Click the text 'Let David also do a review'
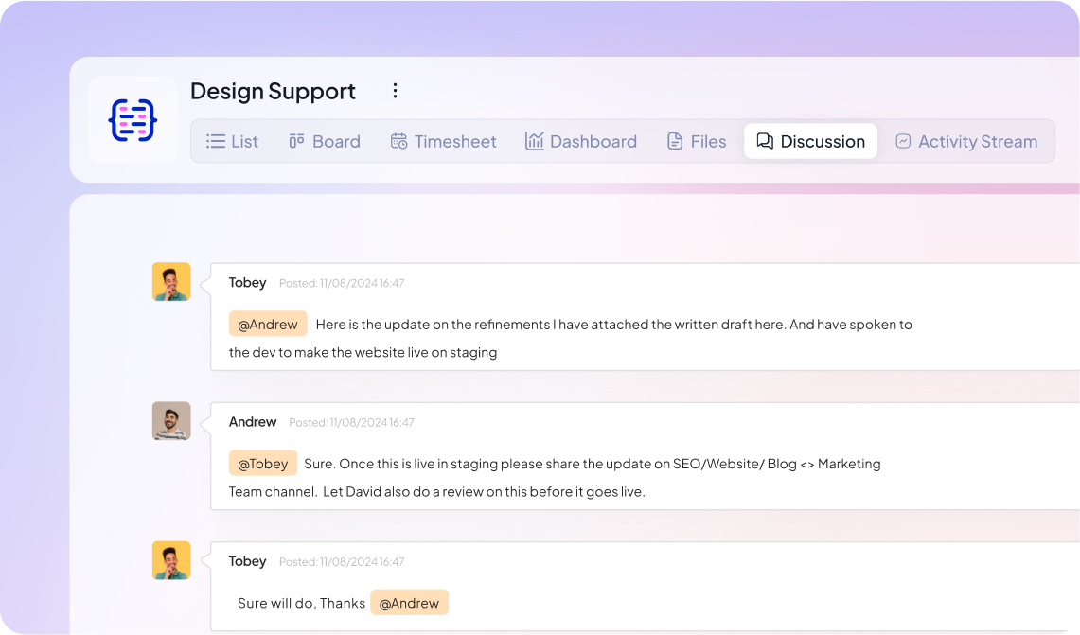This screenshot has width=1080, height=635. (401, 492)
